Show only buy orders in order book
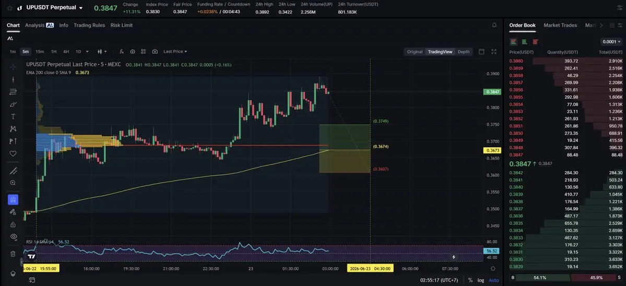Viewport: 626px width, 286px height. click(x=524, y=42)
